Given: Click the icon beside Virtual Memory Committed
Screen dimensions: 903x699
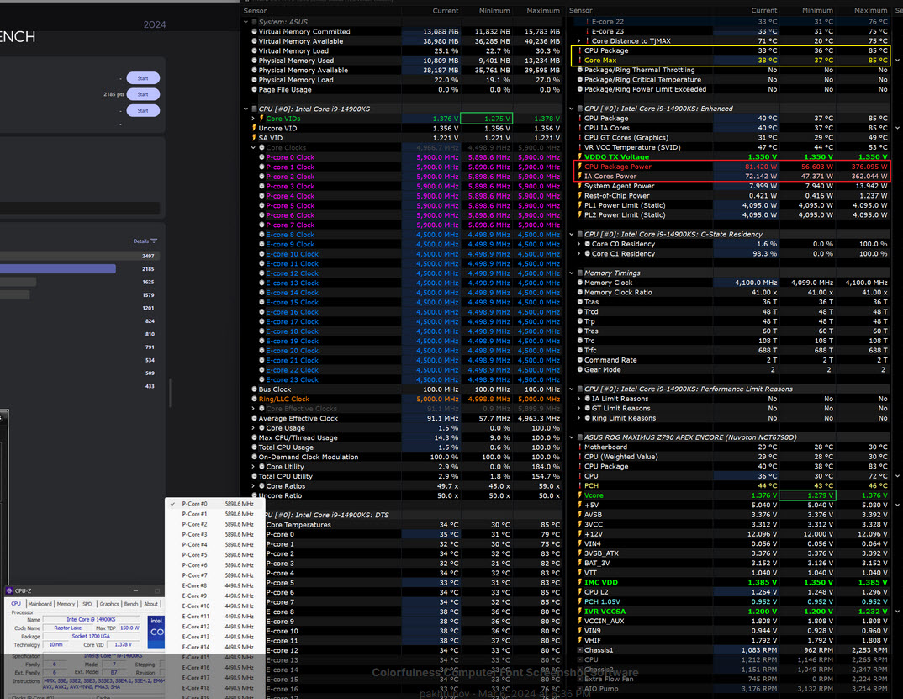Looking at the screenshot, I should (254, 32).
